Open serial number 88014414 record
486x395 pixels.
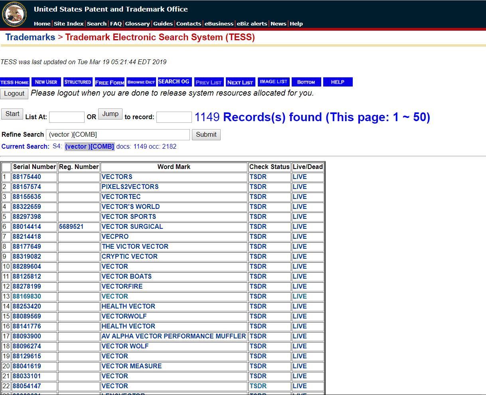click(27, 226)
